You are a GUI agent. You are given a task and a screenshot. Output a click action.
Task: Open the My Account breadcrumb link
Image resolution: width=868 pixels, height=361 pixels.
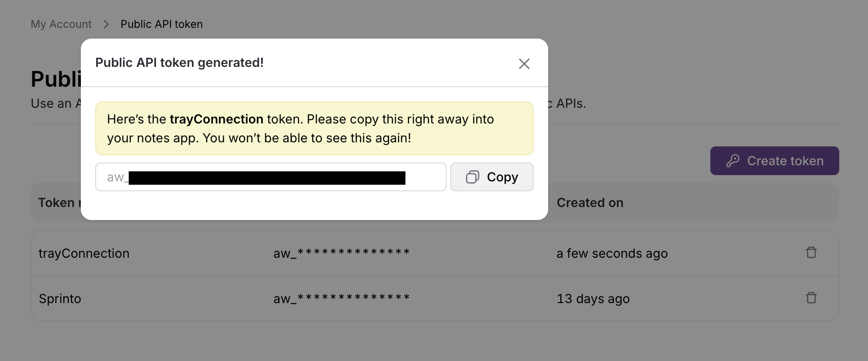(61, 24)
